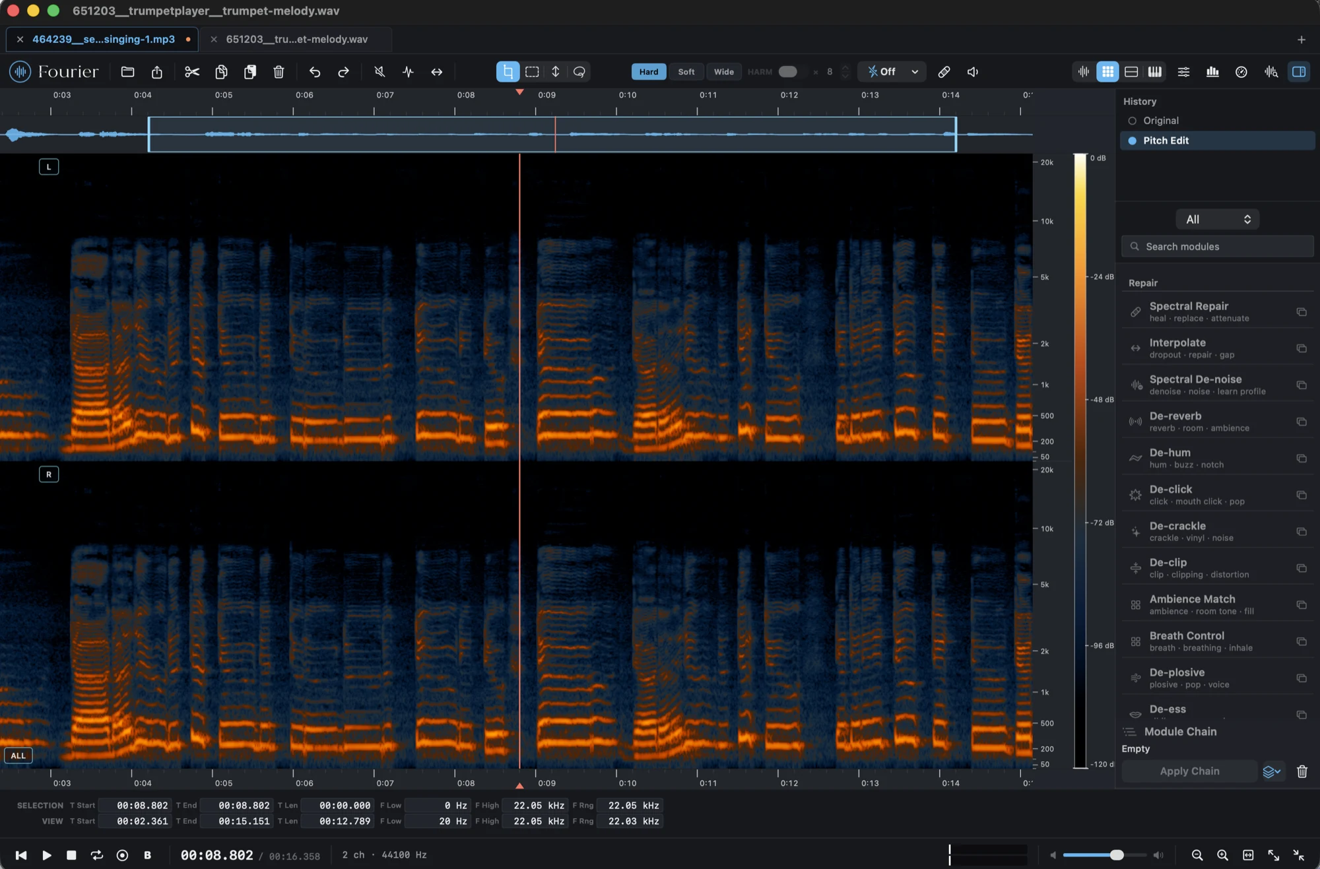Click the undo arrow icon

coord(315,72)
